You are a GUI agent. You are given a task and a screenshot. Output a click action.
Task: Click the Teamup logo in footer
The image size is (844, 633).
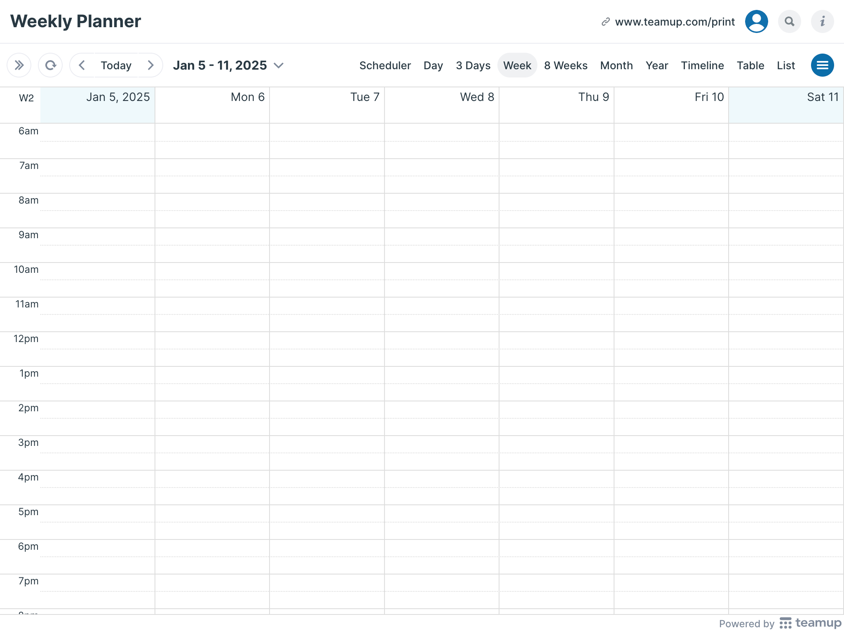click(x=810, y=623)
